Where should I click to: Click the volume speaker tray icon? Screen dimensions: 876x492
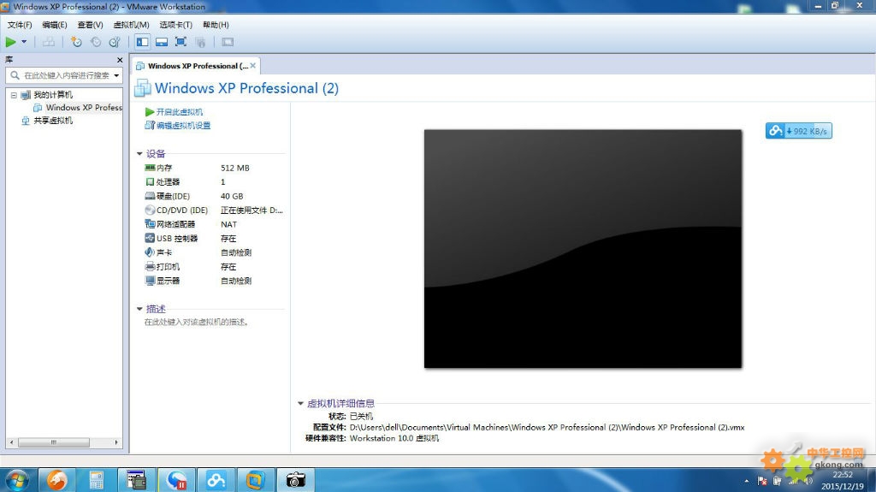[808, 481]
